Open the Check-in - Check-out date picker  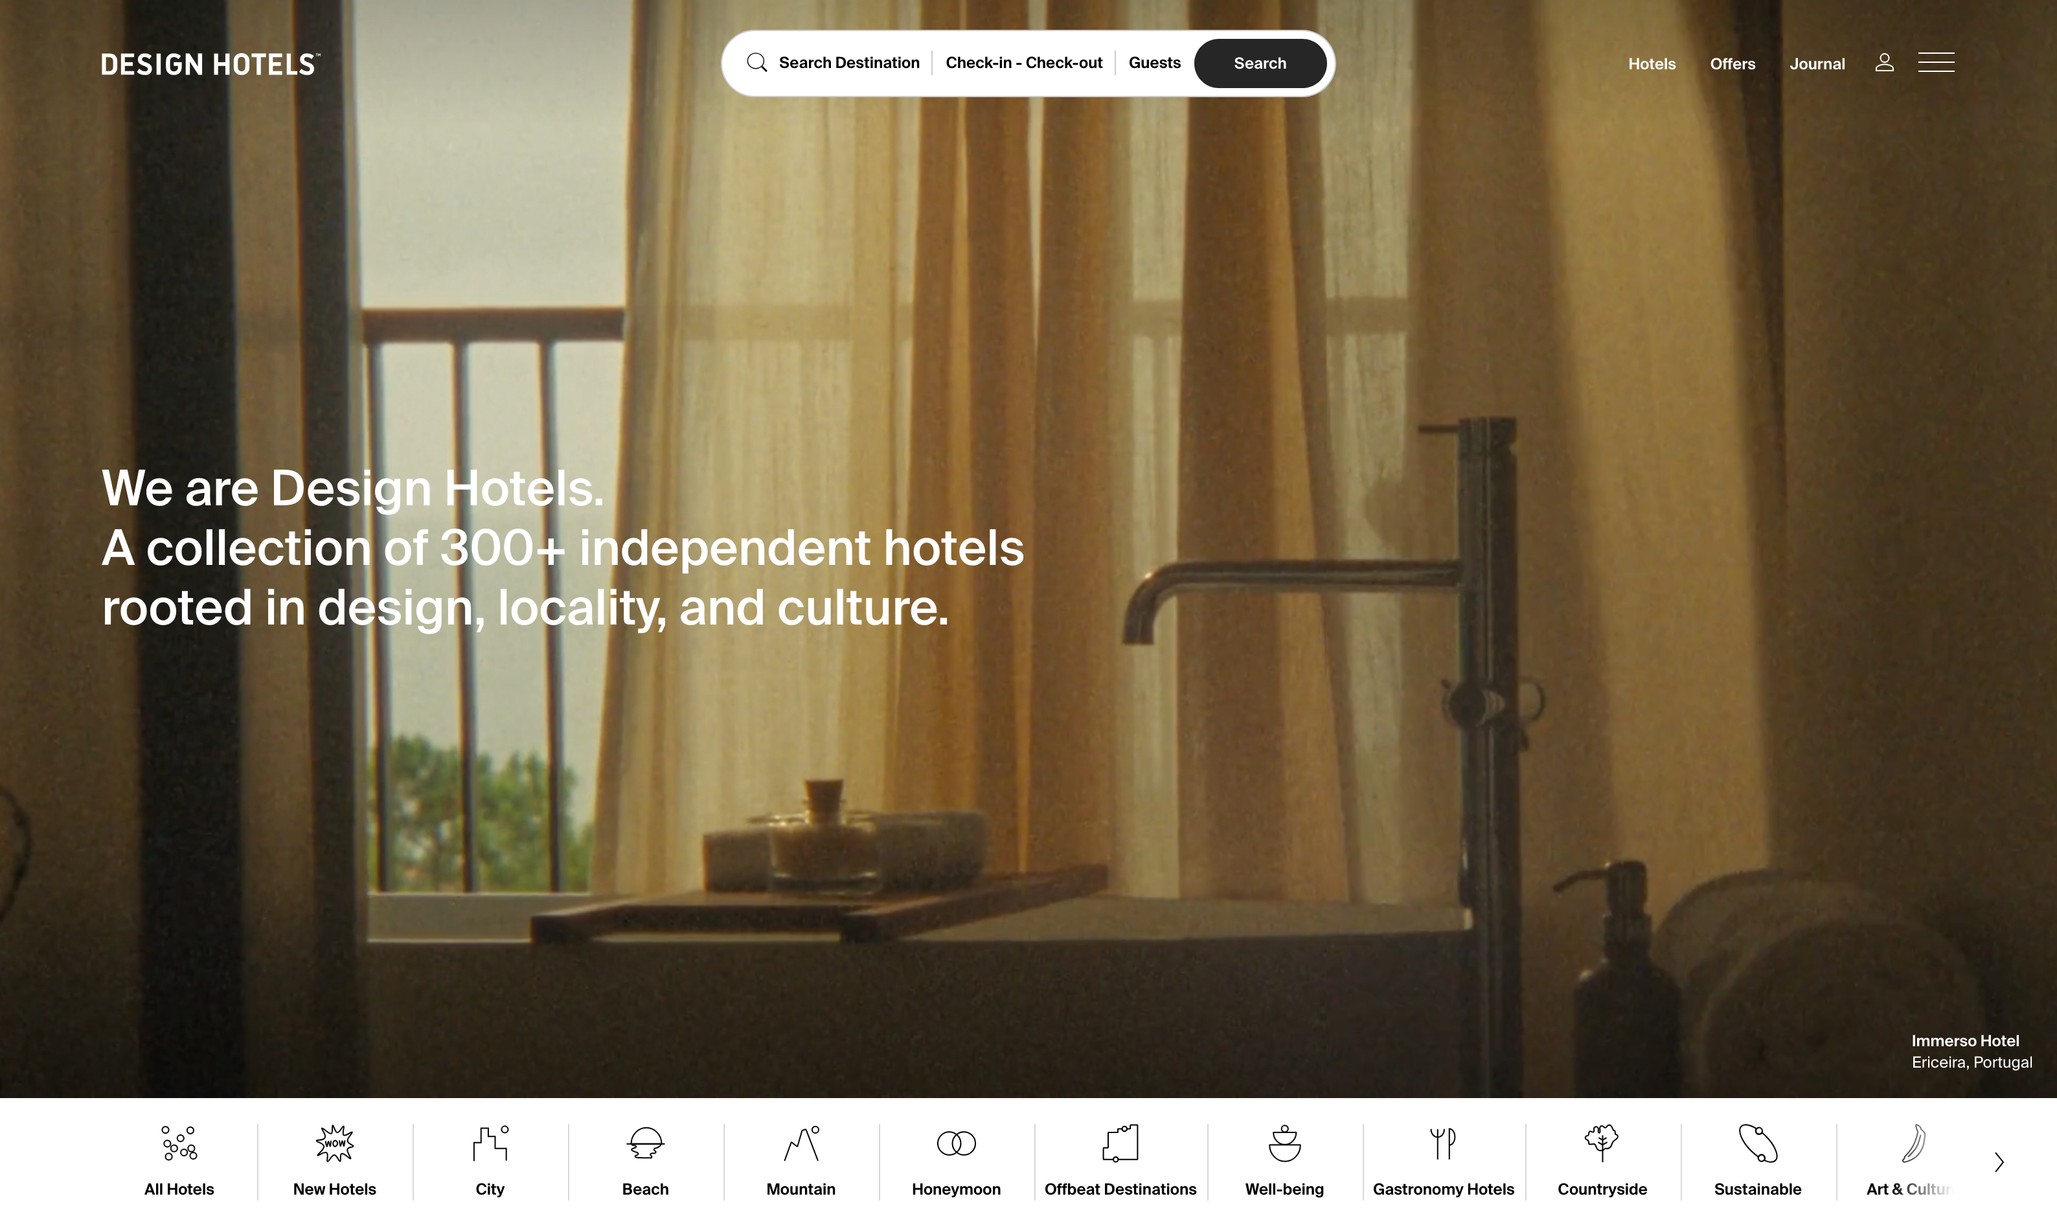(1024, 63)
